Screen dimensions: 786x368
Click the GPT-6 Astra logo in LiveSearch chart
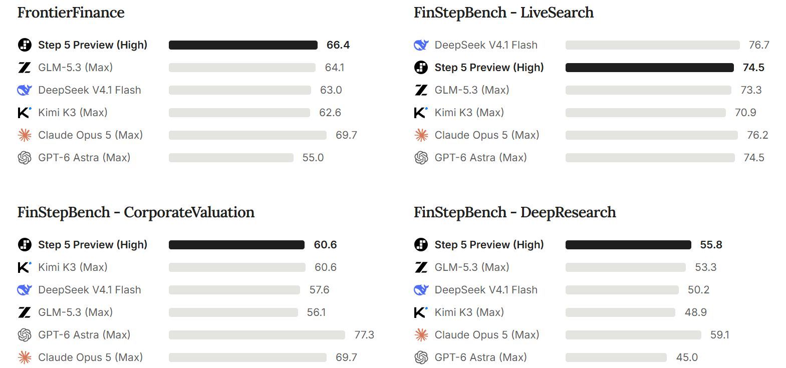pos(421,158)
